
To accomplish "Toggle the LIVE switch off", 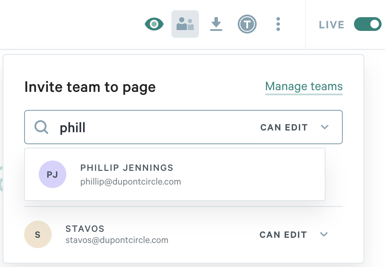I will [368, 24].
